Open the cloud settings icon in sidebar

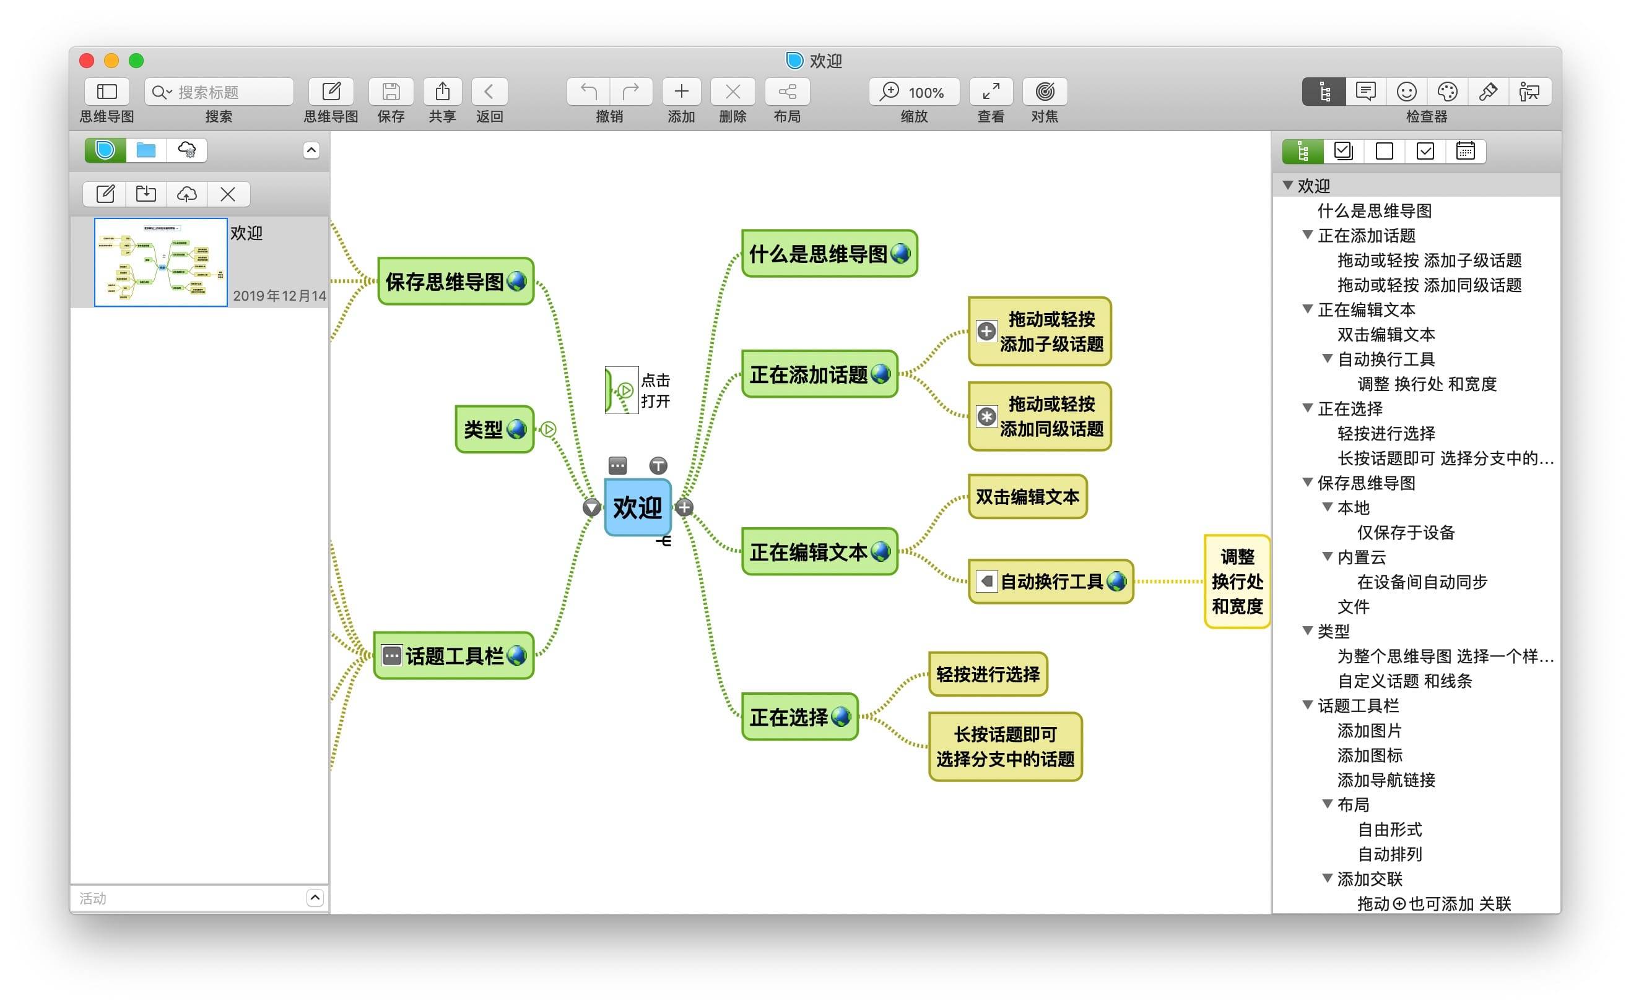pyautogui.click(x=187, y=150)
